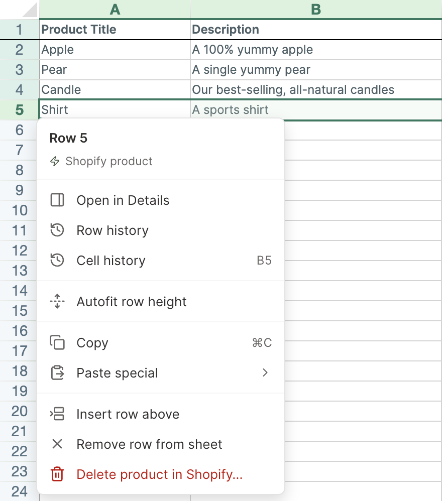Select row 2 header

pos(19,50)
